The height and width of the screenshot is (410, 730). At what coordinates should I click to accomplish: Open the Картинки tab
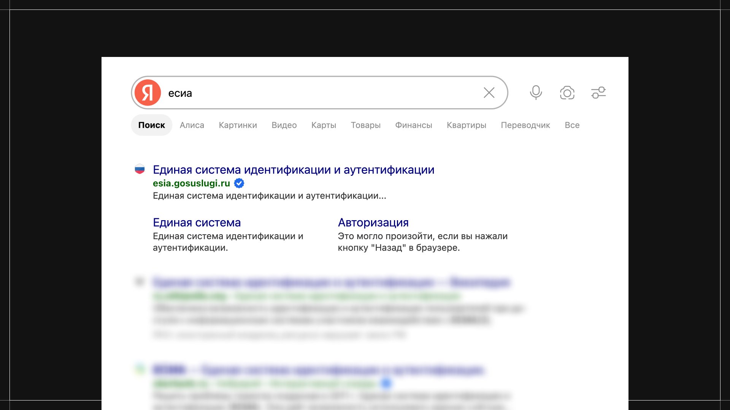pyautogui.click(x=238, y=125)
